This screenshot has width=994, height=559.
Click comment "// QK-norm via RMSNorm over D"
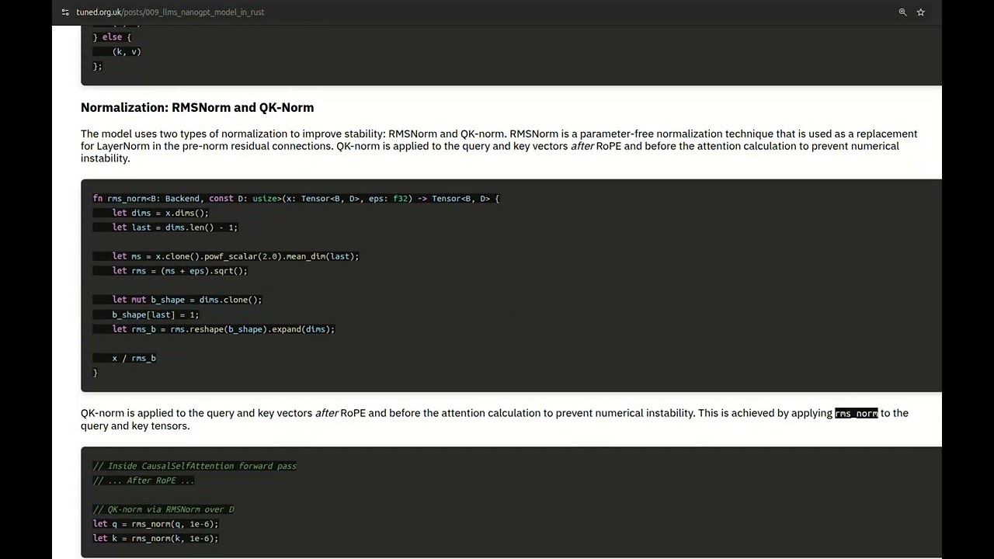[x=163, y=509]
